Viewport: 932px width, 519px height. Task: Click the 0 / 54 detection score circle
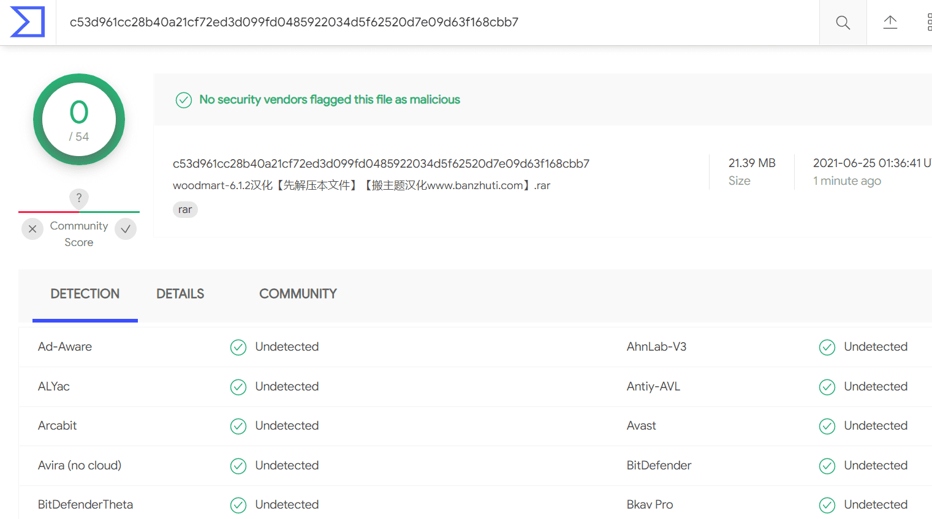[79, 119]
